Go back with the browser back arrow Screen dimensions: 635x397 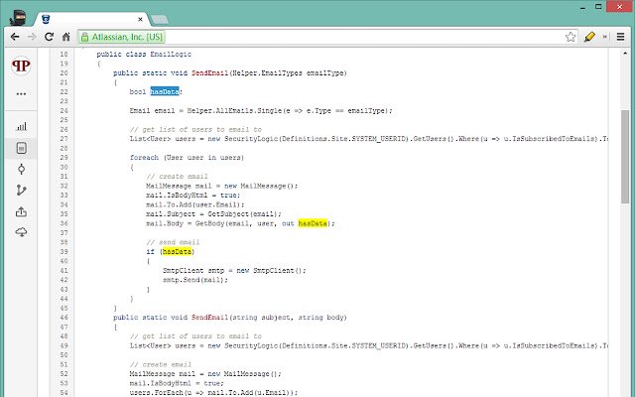(x=15, y=37)
